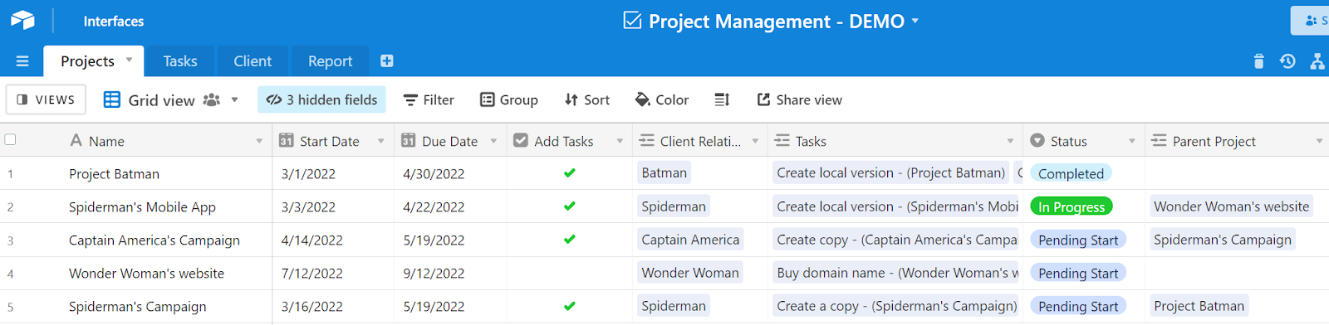Click the Add Tasks checkbox field icon

pos(521,140)
